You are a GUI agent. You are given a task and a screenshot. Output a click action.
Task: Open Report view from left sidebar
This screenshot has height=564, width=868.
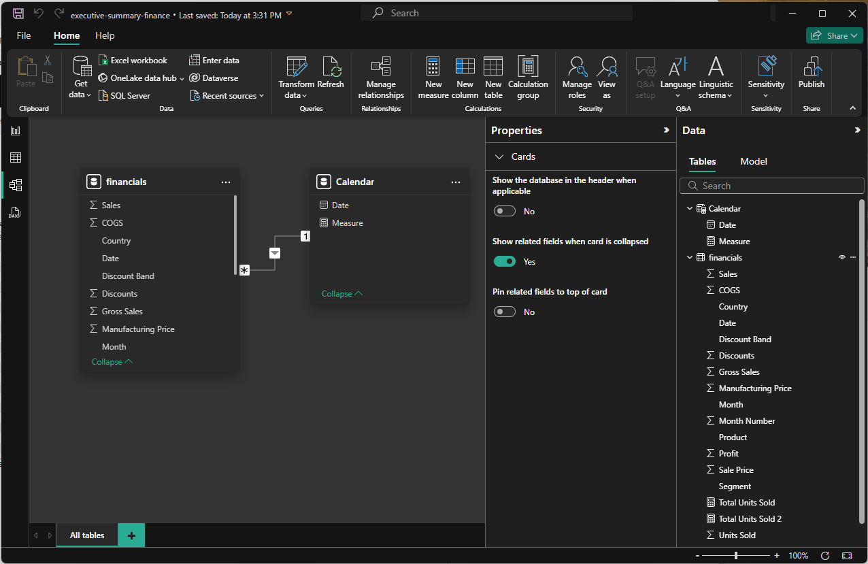pyautogui.click(x=15, y=131)
